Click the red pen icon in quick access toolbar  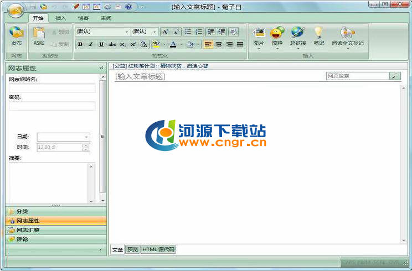click(x=76, y=7)
